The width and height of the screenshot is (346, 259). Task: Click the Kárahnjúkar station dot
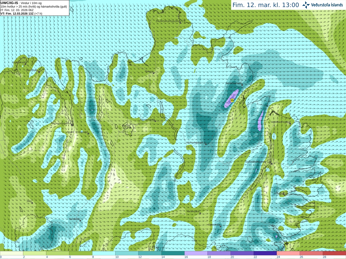coord(200,213)
